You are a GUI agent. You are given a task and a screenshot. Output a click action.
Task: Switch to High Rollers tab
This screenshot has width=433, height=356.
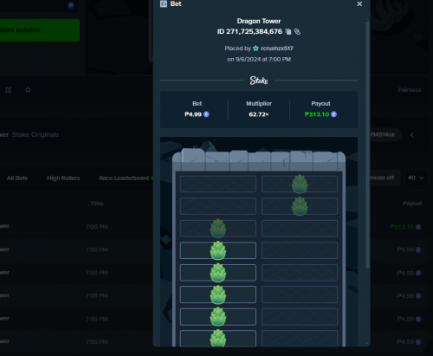point(63,178)
